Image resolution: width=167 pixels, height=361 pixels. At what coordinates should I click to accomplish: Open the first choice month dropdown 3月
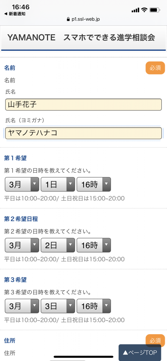(x=22, y=184)
